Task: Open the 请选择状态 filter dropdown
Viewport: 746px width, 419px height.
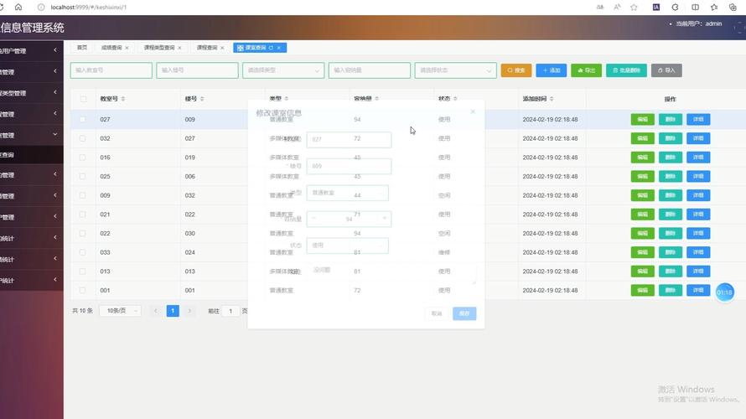Action: tap(455, 70)
